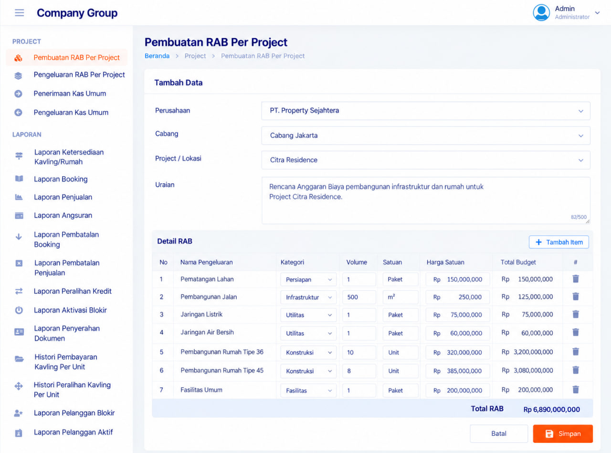This screenshot has width=611, height=453.
Task: Click the Laporan Booking book icon
Action: click(x=19, y=179)
